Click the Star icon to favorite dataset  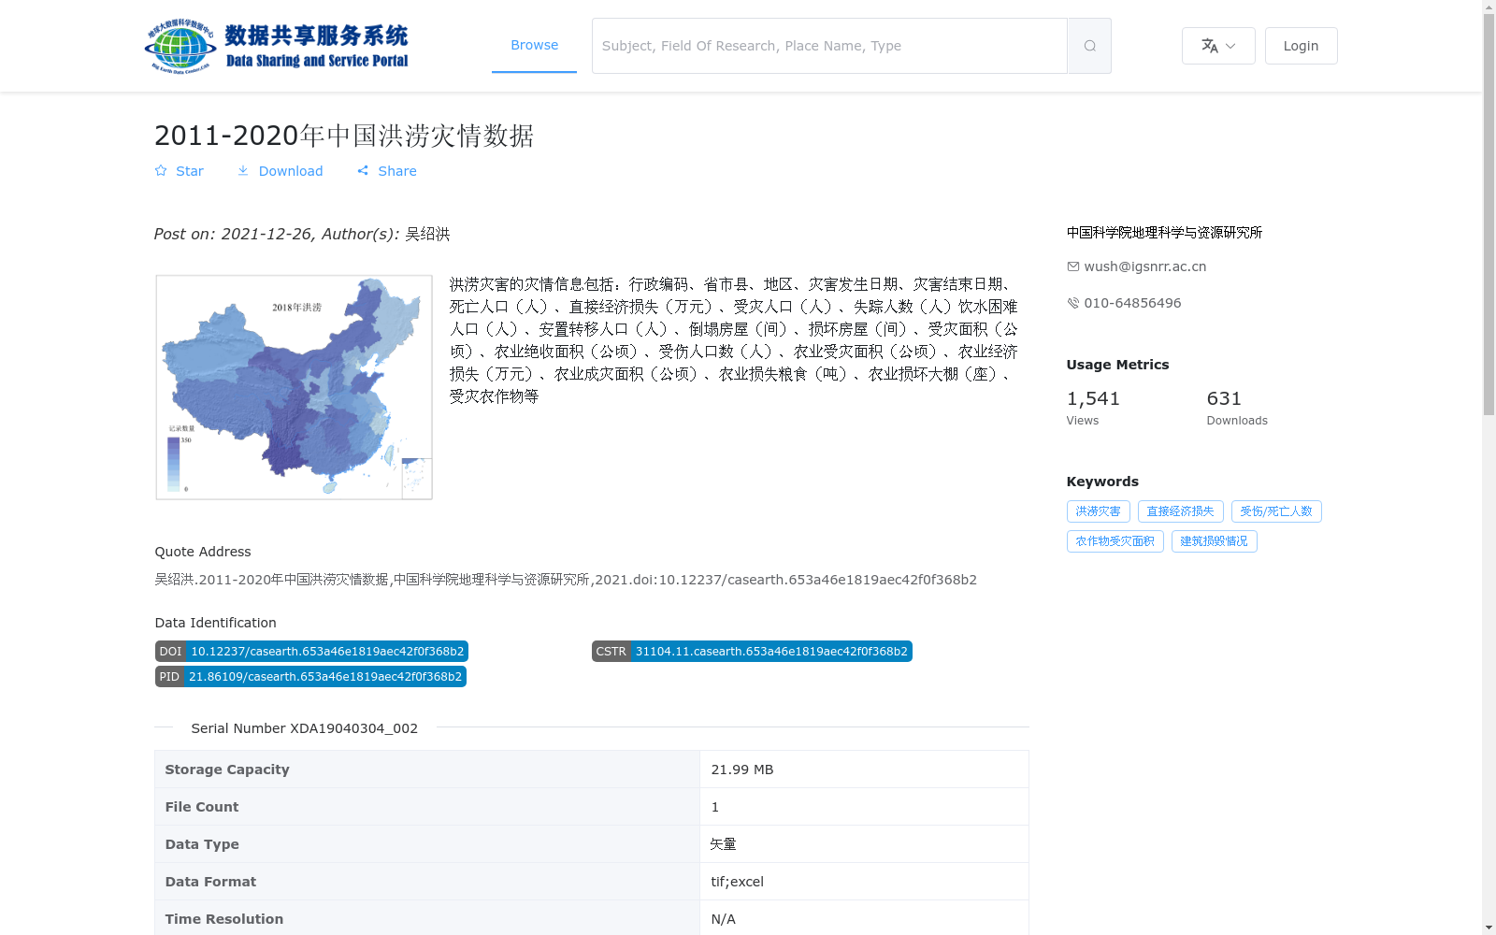coord(161,170)
